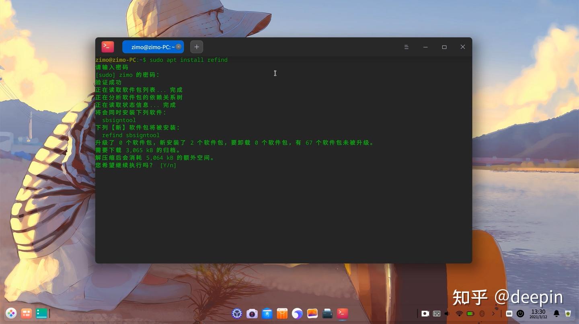The width and height of the screenshot is (579, 324).
Task: Open the terminal hamburger menu
Action: pos(407,47)
